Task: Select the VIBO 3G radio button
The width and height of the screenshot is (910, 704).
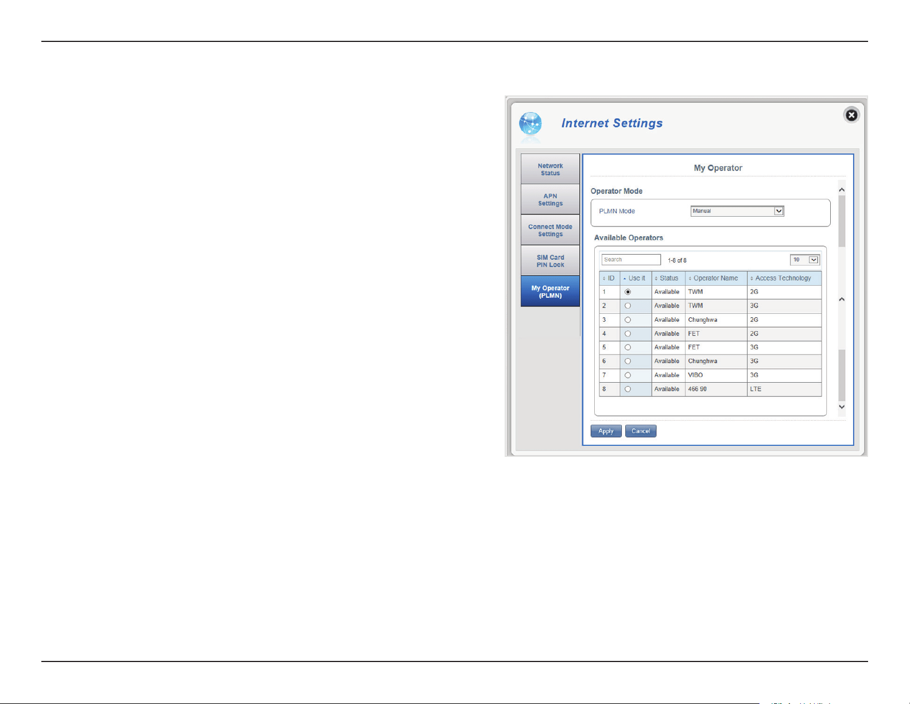Action: point(628,375)
